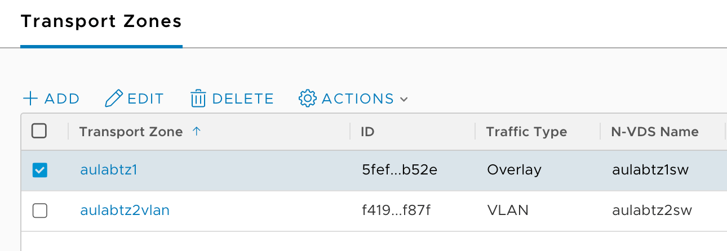Screen dimensions: 727x251
Task: Click the gear Actions icon
Action: point(307,99)
